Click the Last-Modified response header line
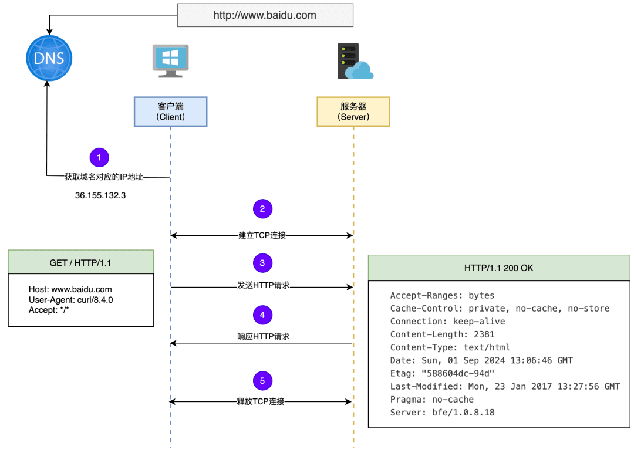This screenshot has width=634, height=453. [505, 386]
